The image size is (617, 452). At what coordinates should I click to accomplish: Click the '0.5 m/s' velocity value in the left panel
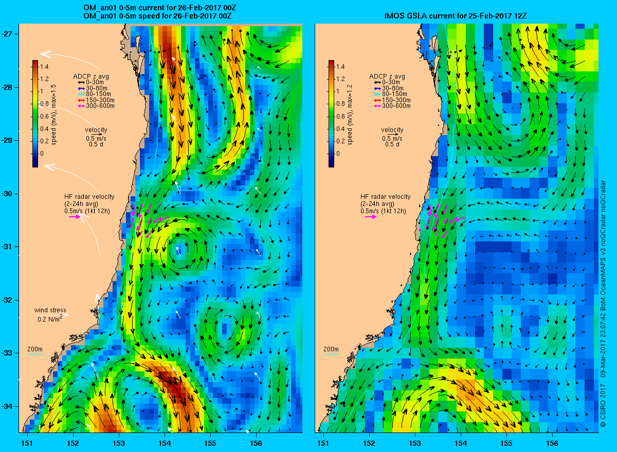tap(96, 139)
